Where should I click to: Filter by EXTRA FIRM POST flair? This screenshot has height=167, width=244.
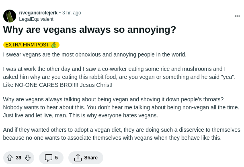pos(27,45)
